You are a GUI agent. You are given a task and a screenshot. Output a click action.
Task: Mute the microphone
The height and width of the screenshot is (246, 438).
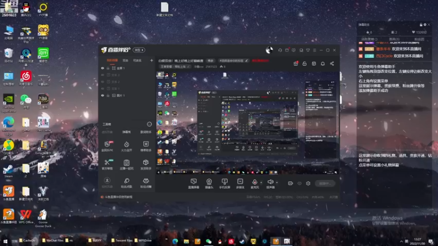(255, 182)
